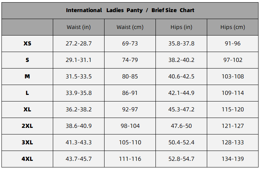Click the International Ladies Panty / Brief Size Chart title
Screen dimensions: 260x170
click(x=130, y=10)
